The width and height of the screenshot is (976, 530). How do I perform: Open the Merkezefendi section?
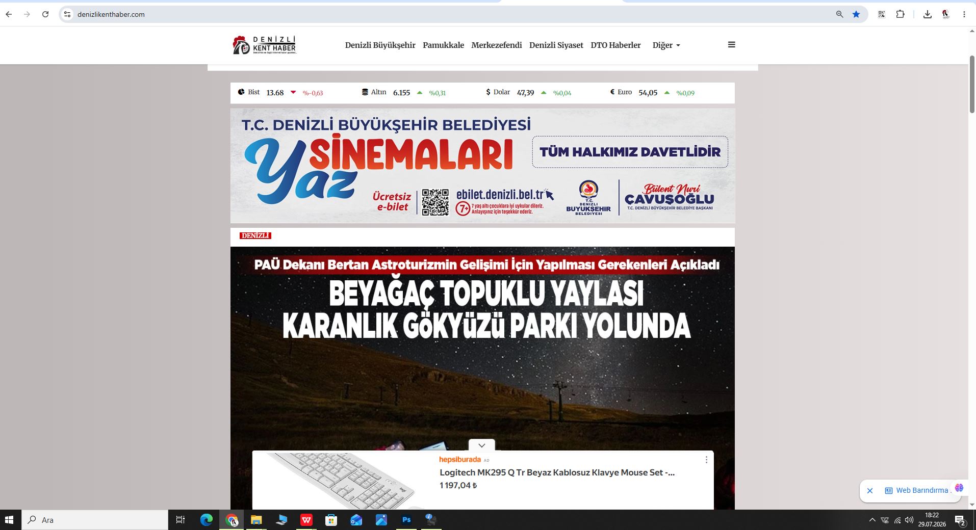pos(497,45)
